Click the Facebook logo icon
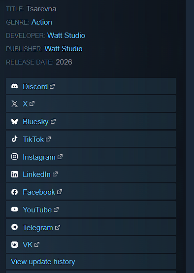 pyautogui.click(x=14, y=192)
